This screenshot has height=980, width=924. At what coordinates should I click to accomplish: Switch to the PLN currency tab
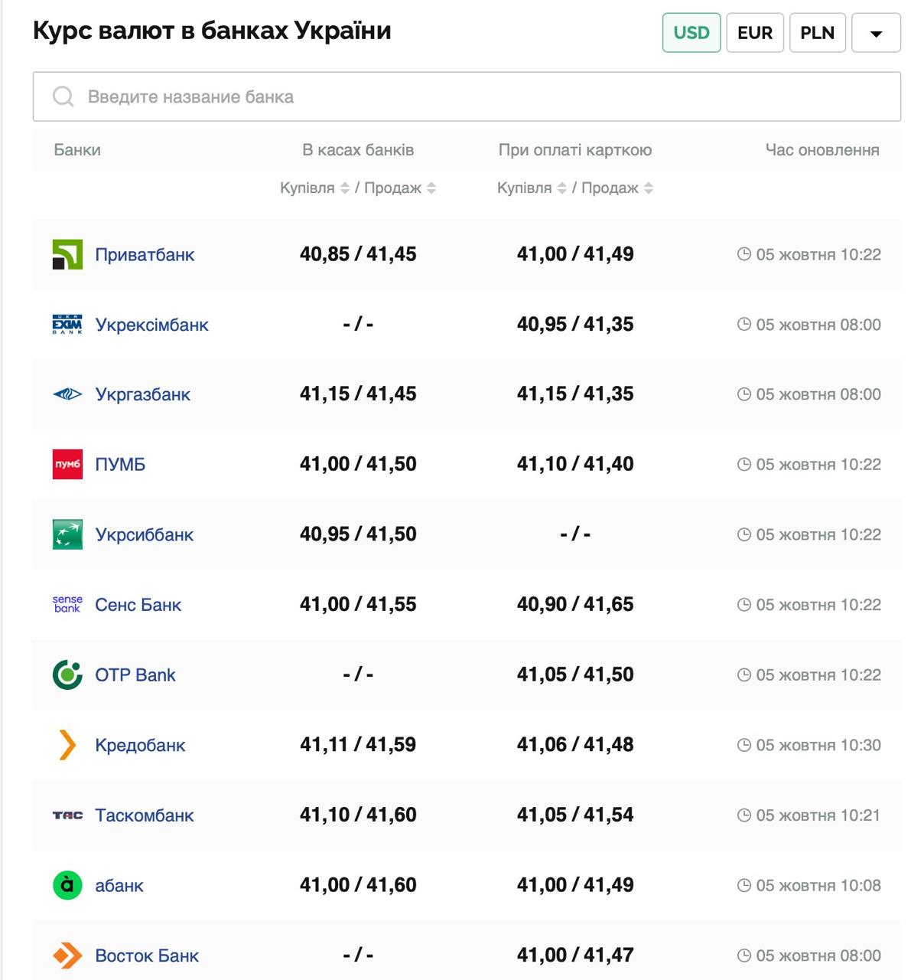pyautogui.click(x=817, y=33)
